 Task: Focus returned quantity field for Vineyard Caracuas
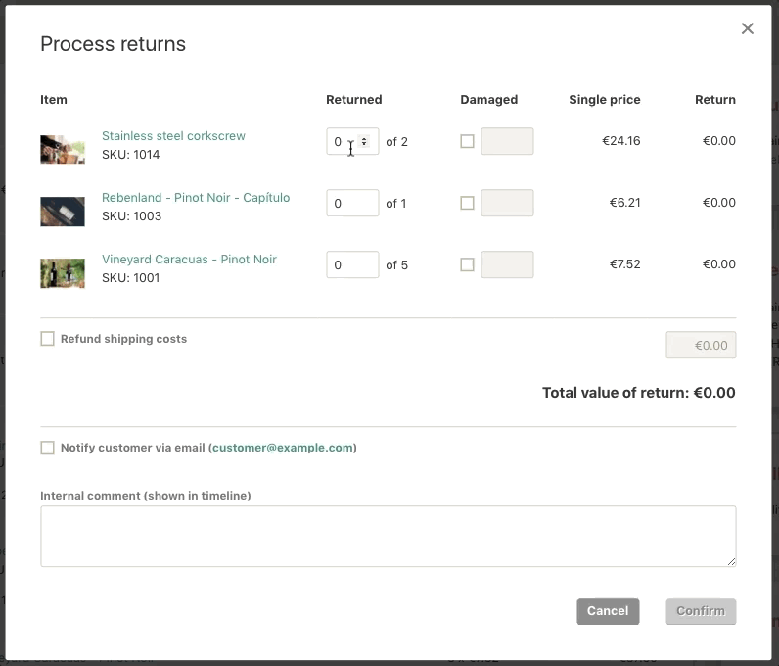(x=352, y=264)
